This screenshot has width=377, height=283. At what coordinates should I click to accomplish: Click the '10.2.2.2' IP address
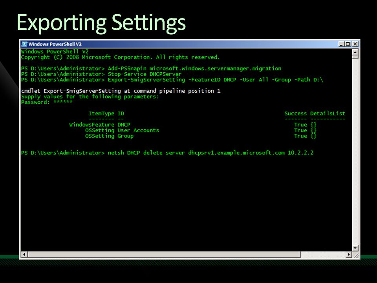301,153
